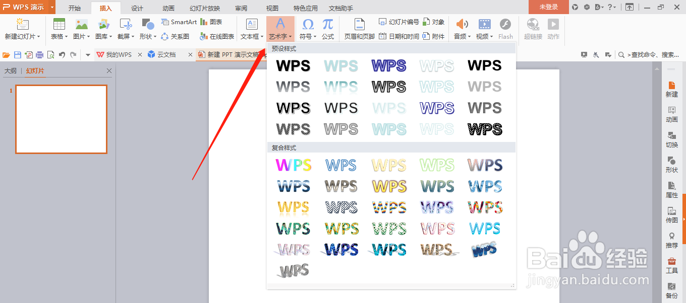Viewport: 686px width, 303px height.
Task: Click the 视频 video icon
Action: click(x=484, y=25)
